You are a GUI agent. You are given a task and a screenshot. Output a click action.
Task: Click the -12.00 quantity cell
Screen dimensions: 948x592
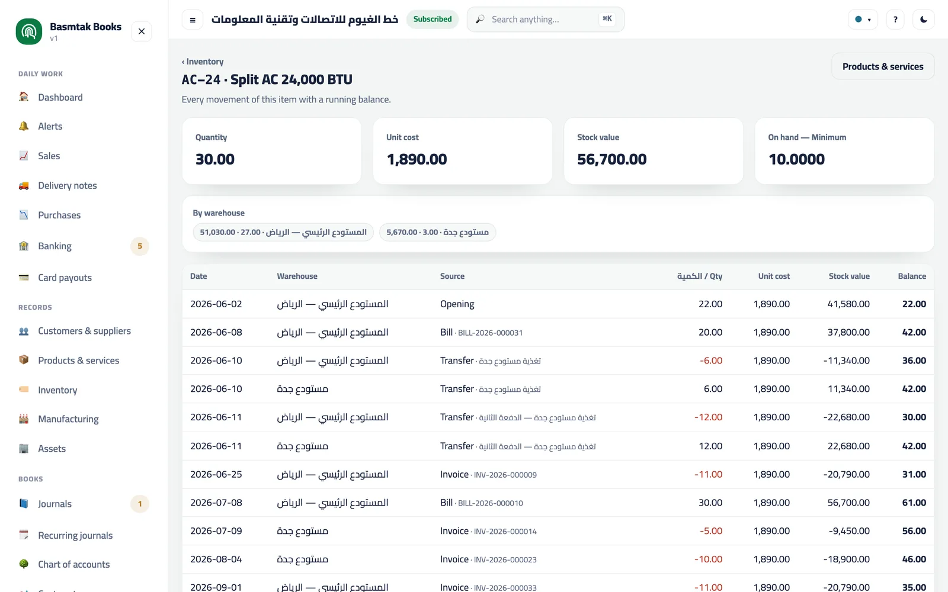pos(708,417)
